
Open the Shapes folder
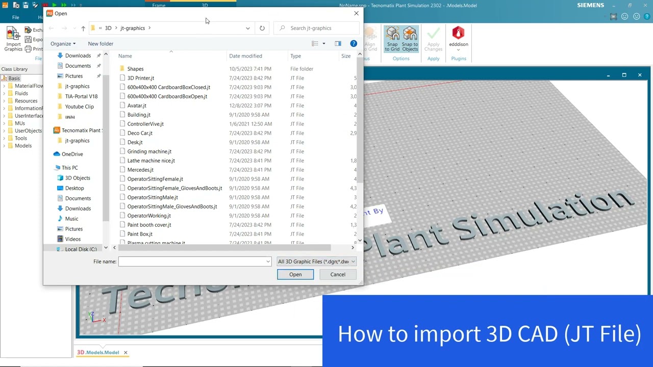tap(135, 69)
